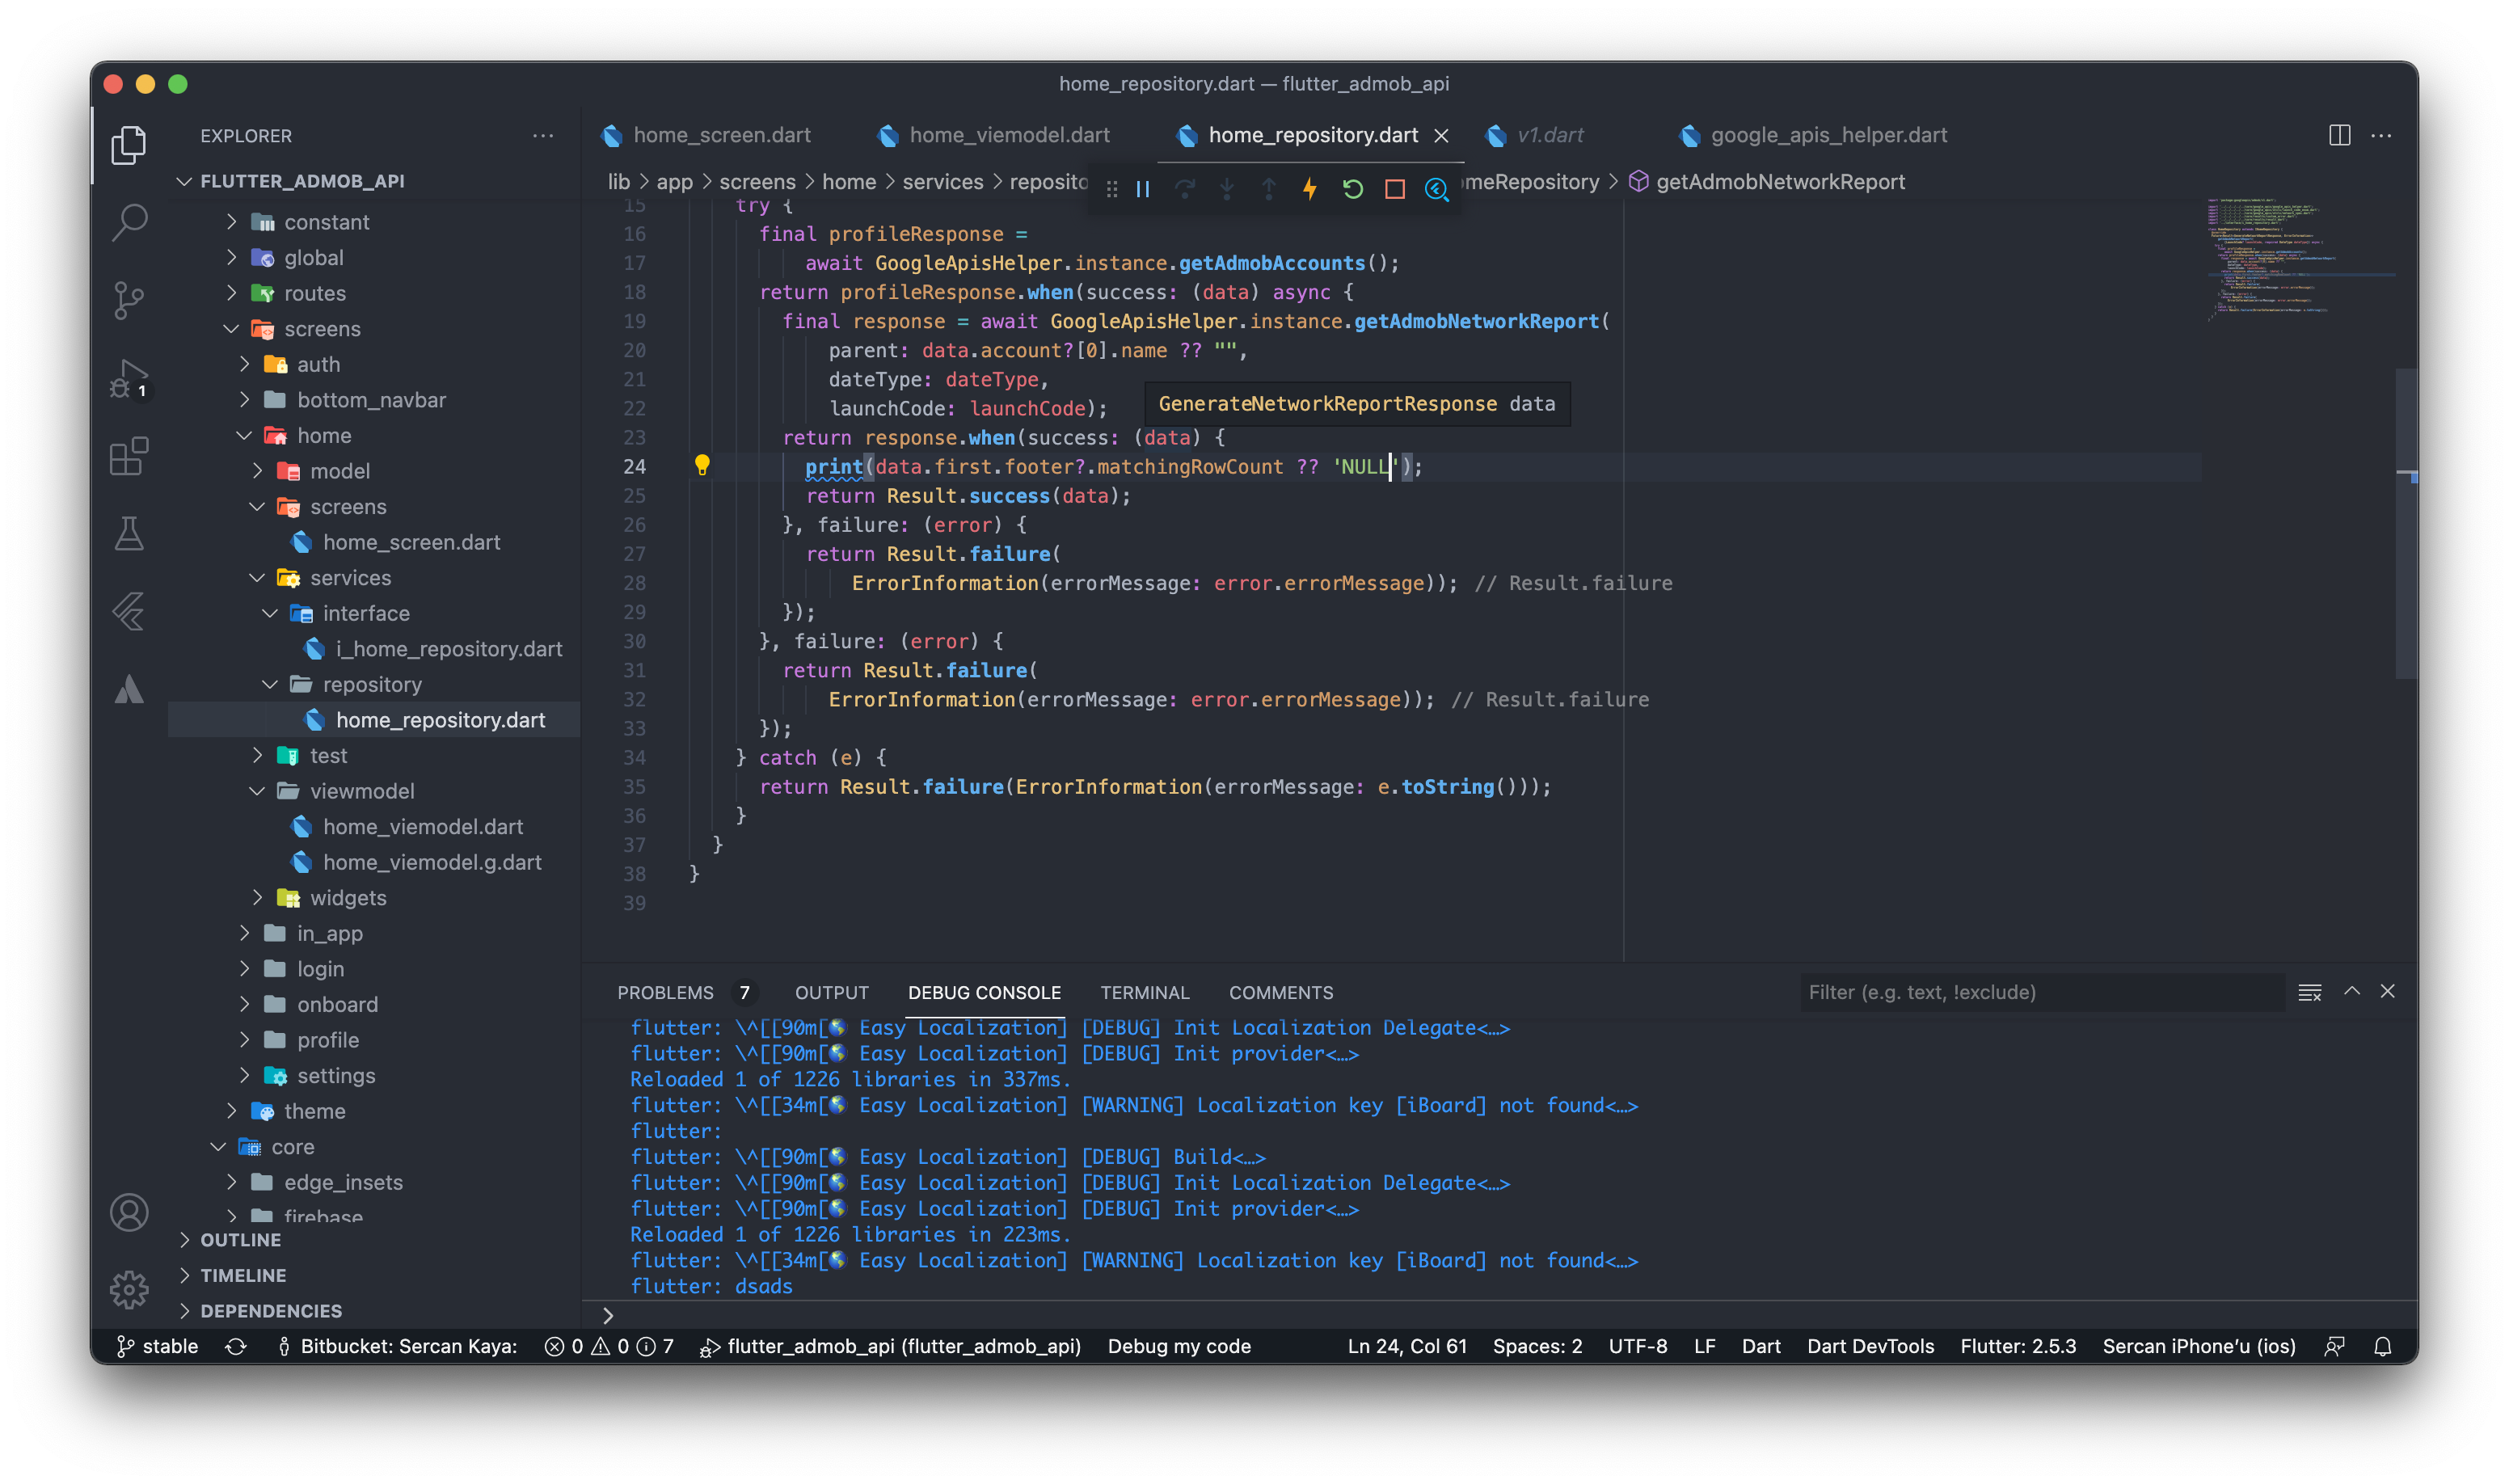Screen dimensions: 2509x1484
Task: Focus the debug console filter field
Action: click(2042, 993)
